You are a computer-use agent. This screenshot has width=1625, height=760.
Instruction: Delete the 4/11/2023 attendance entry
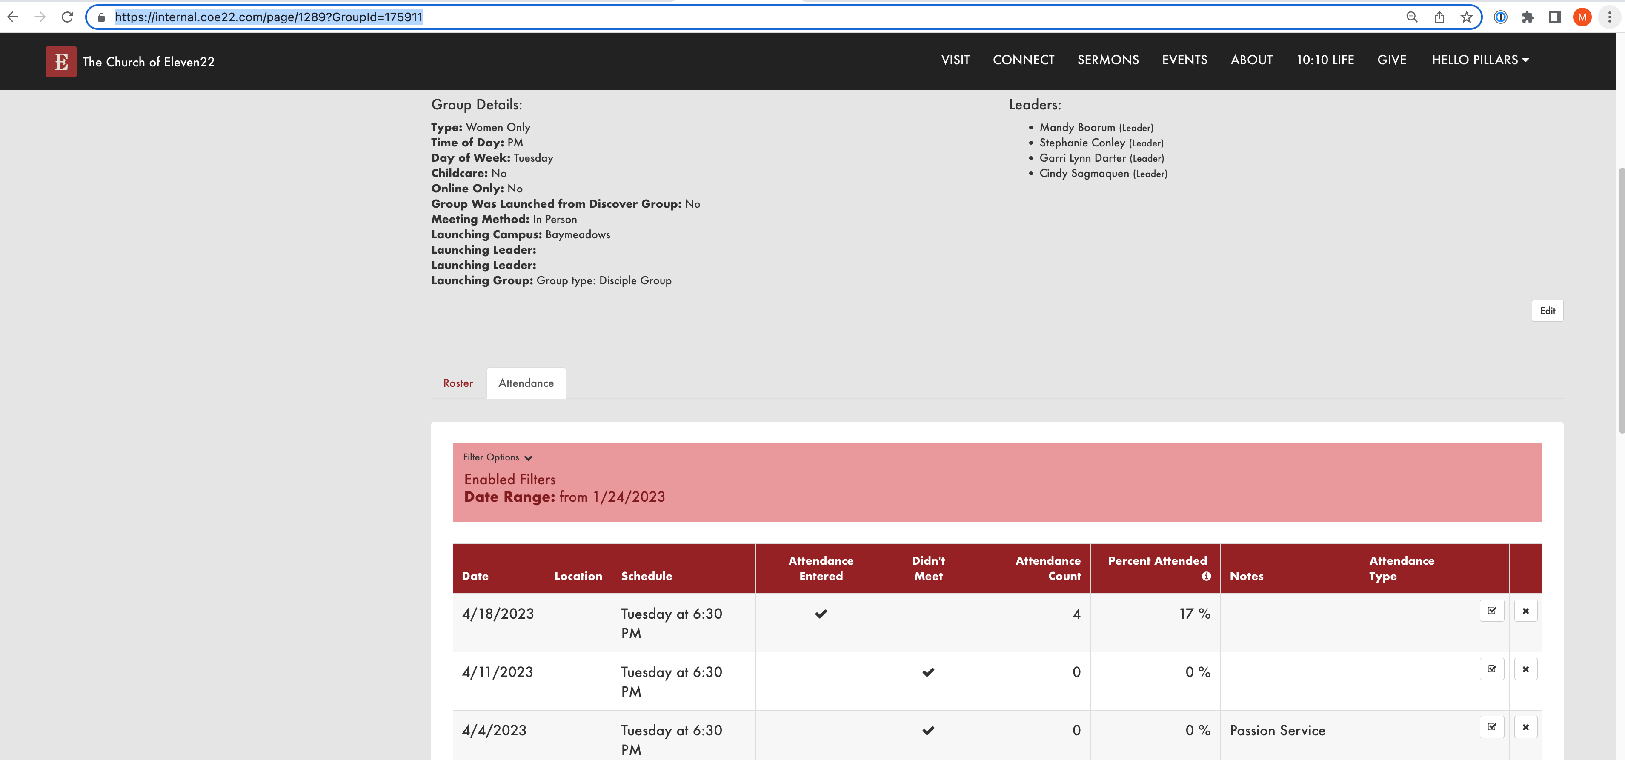(1525, 669)
